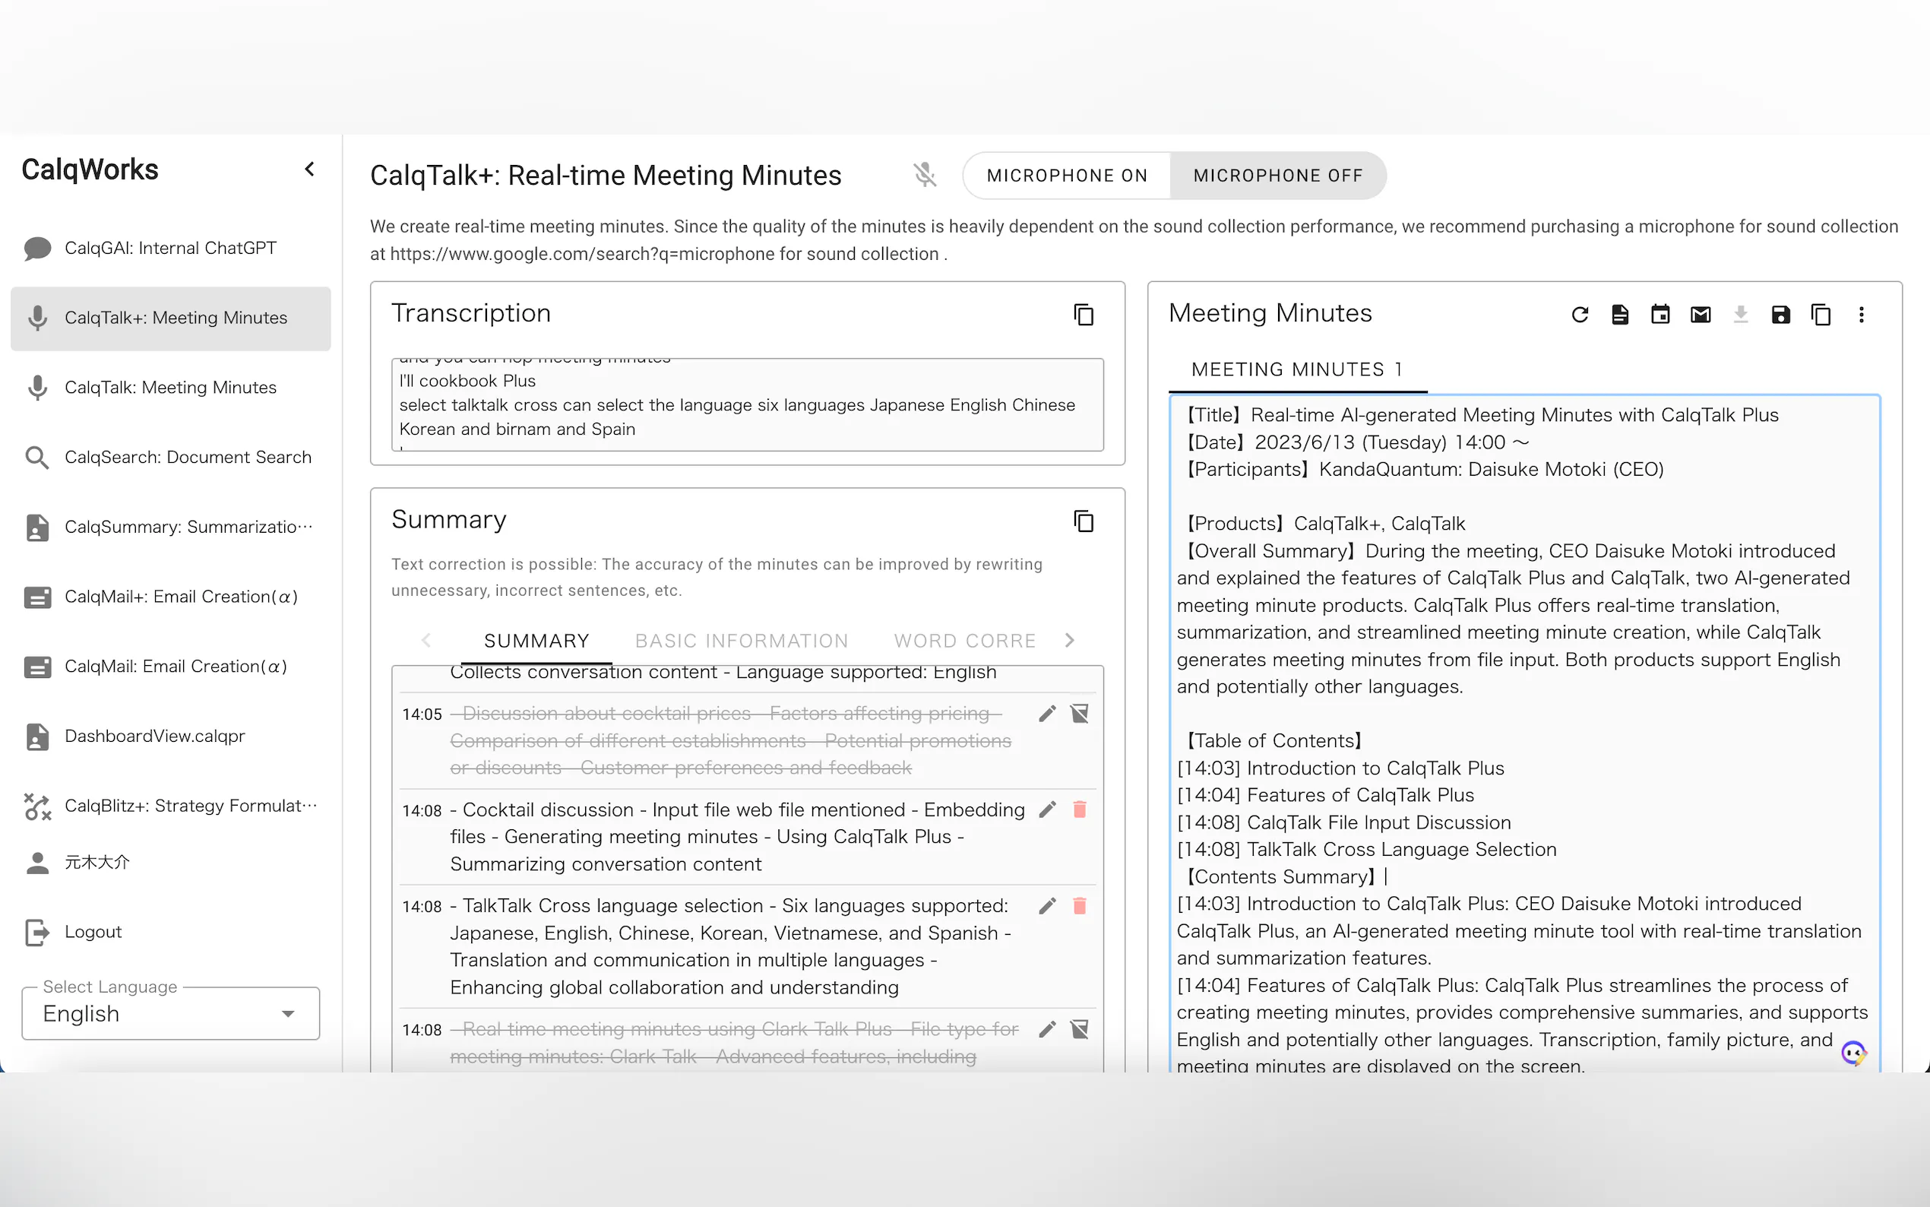Click inside the Transcription text box
The height and width of the screenshot is (1207, 1930).
[x=747, y=404]
